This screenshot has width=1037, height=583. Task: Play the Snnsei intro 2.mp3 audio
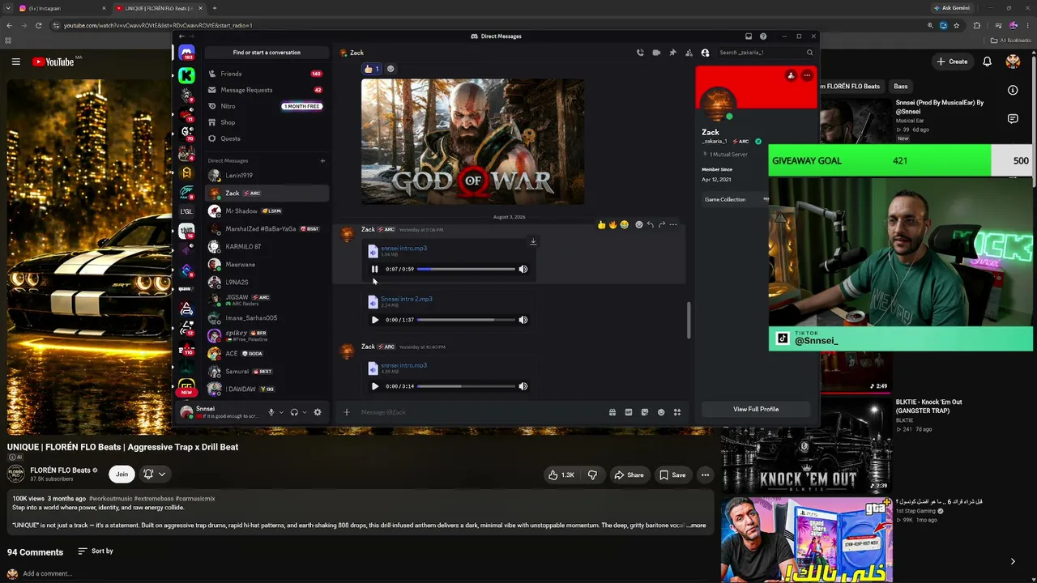[x=374, y=320]
